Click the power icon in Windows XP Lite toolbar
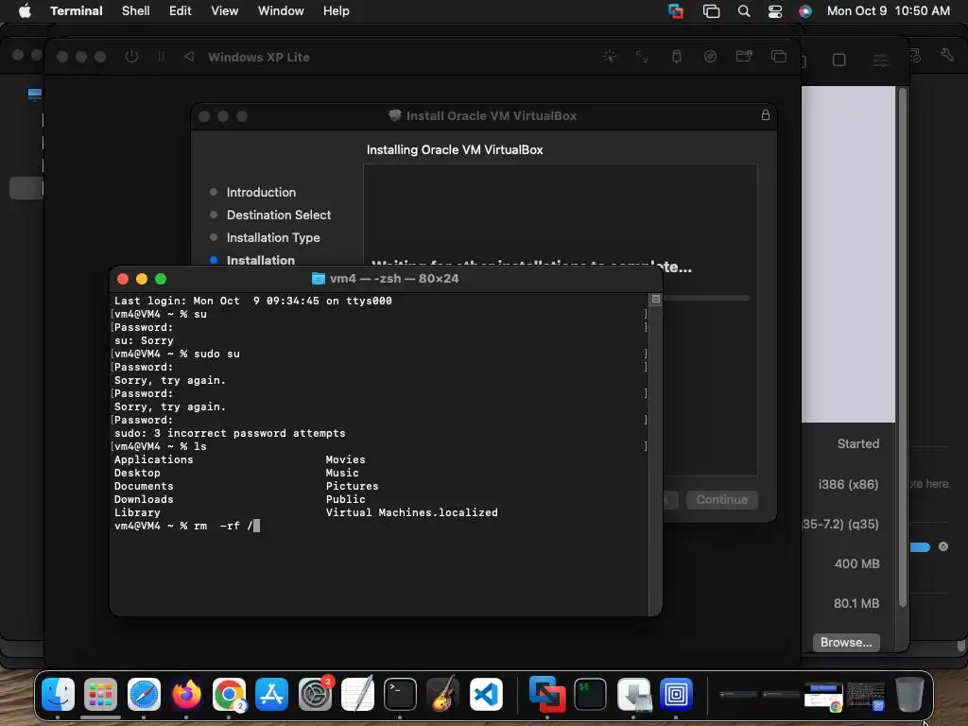Screen dimensions: 968x726 tap(131, 57)
